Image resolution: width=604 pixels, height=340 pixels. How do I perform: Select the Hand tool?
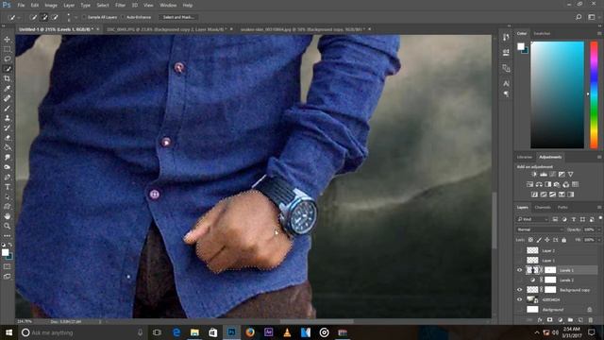(x=7, y=216)
